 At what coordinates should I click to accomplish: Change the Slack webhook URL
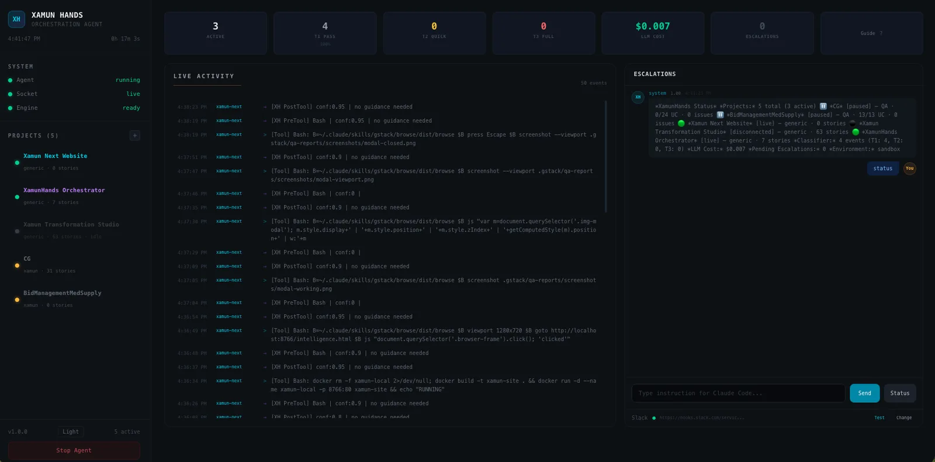click(x=904, y=418)
